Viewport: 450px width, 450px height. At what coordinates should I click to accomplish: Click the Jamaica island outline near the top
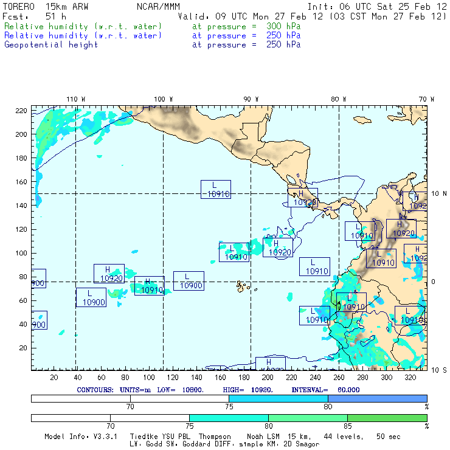click(x=362, y=120)
